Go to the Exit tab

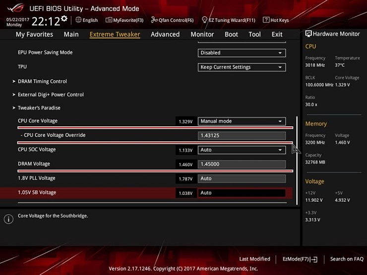coord(277,34)
